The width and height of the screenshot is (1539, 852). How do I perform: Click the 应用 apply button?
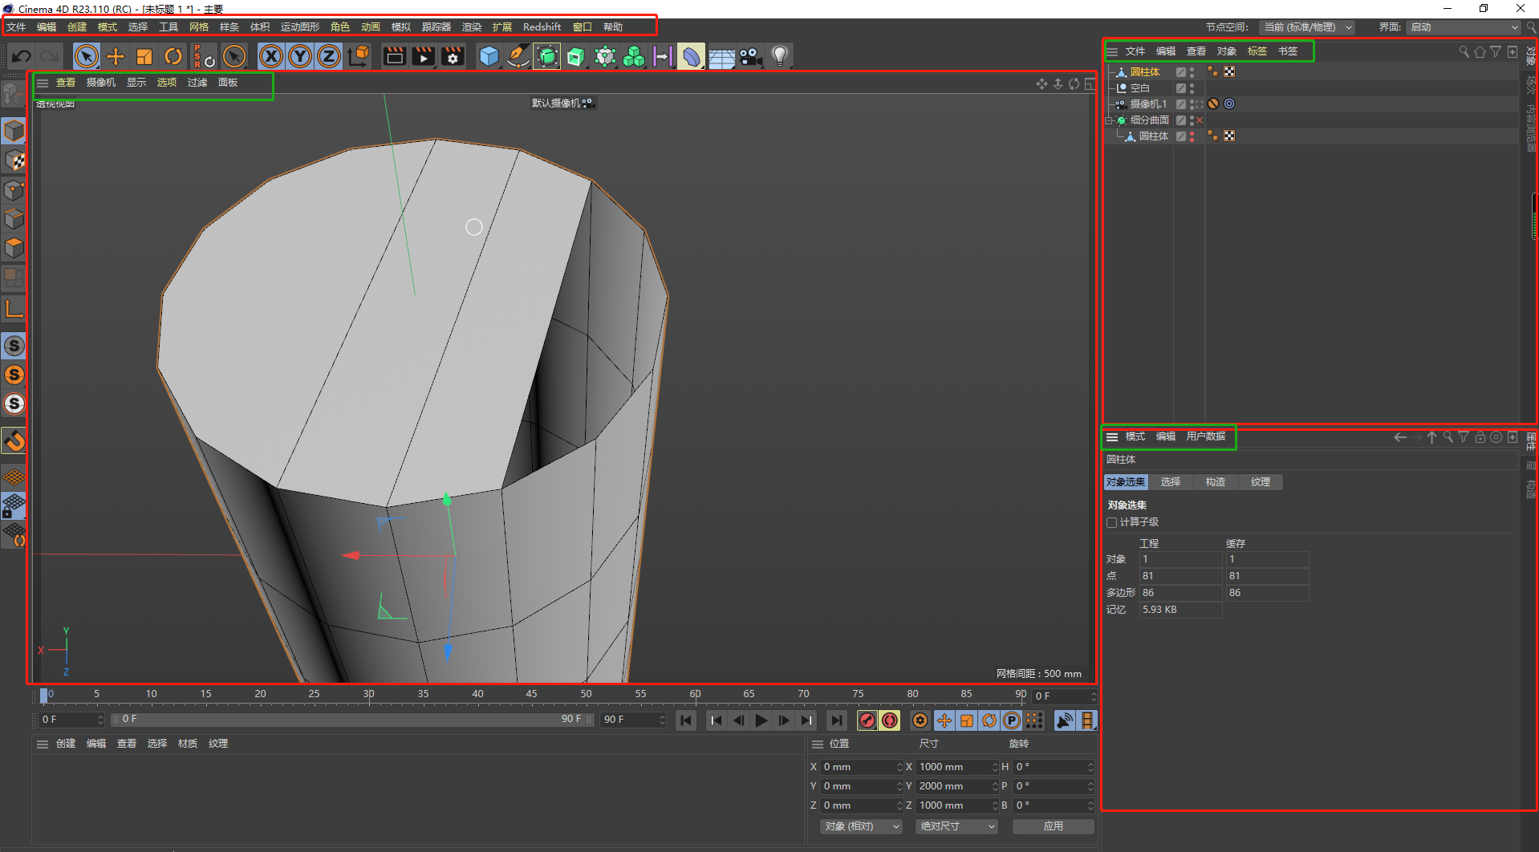[1053, 826]
